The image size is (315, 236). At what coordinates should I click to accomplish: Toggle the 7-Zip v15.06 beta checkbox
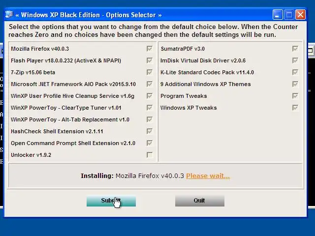tap(150, 72)
